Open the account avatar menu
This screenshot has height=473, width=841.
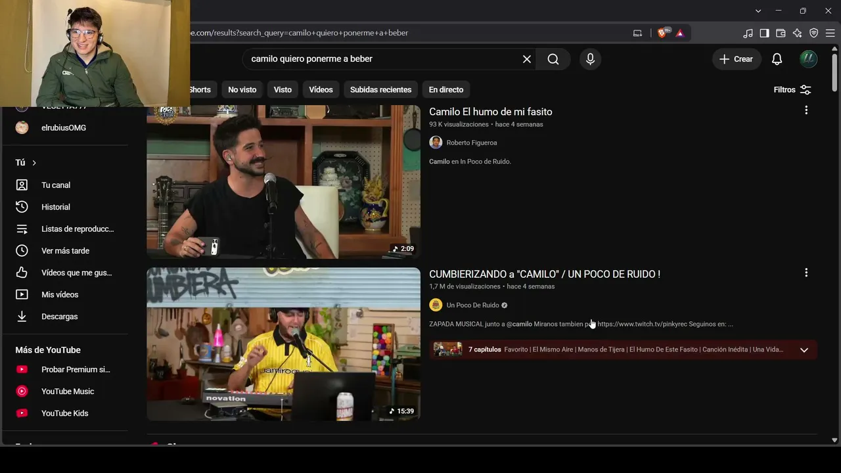[808, 59]
